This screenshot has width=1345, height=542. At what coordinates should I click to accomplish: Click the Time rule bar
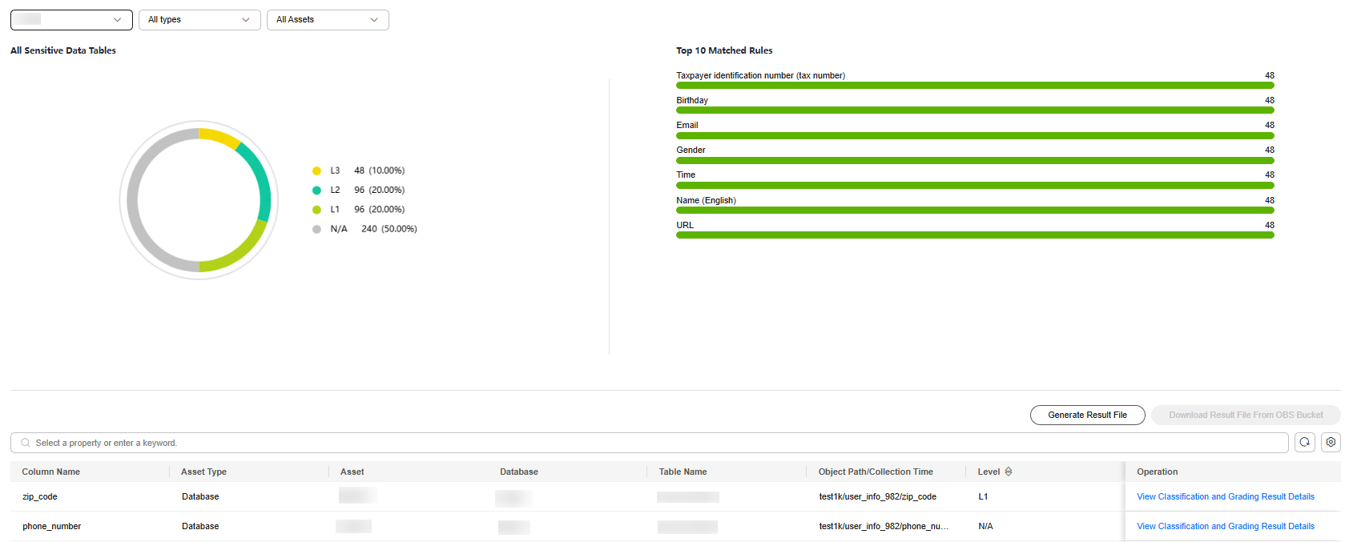[975, 185]
